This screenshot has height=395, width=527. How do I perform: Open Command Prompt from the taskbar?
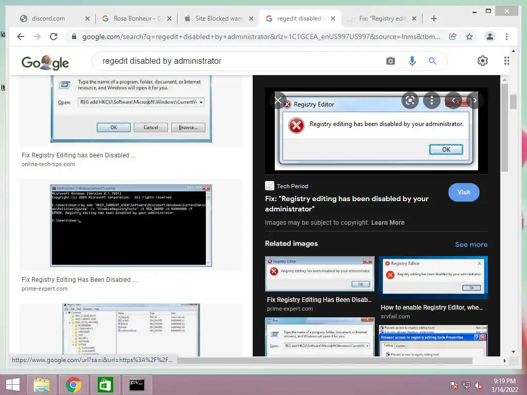click(137, 385)
